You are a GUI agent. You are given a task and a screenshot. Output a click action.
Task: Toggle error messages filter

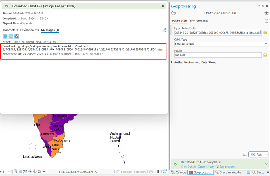(x=16, y=36)
